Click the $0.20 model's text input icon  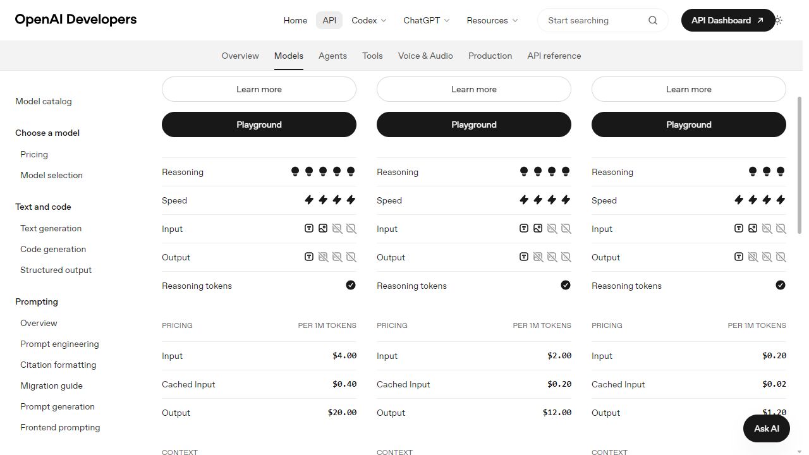coord(739,229)
